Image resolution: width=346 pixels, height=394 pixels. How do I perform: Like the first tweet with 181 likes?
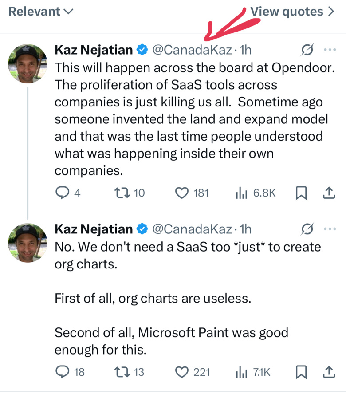click(x=181, y=193)
